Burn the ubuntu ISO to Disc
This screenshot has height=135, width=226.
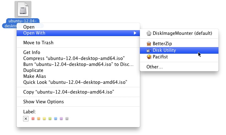[78, 64]
